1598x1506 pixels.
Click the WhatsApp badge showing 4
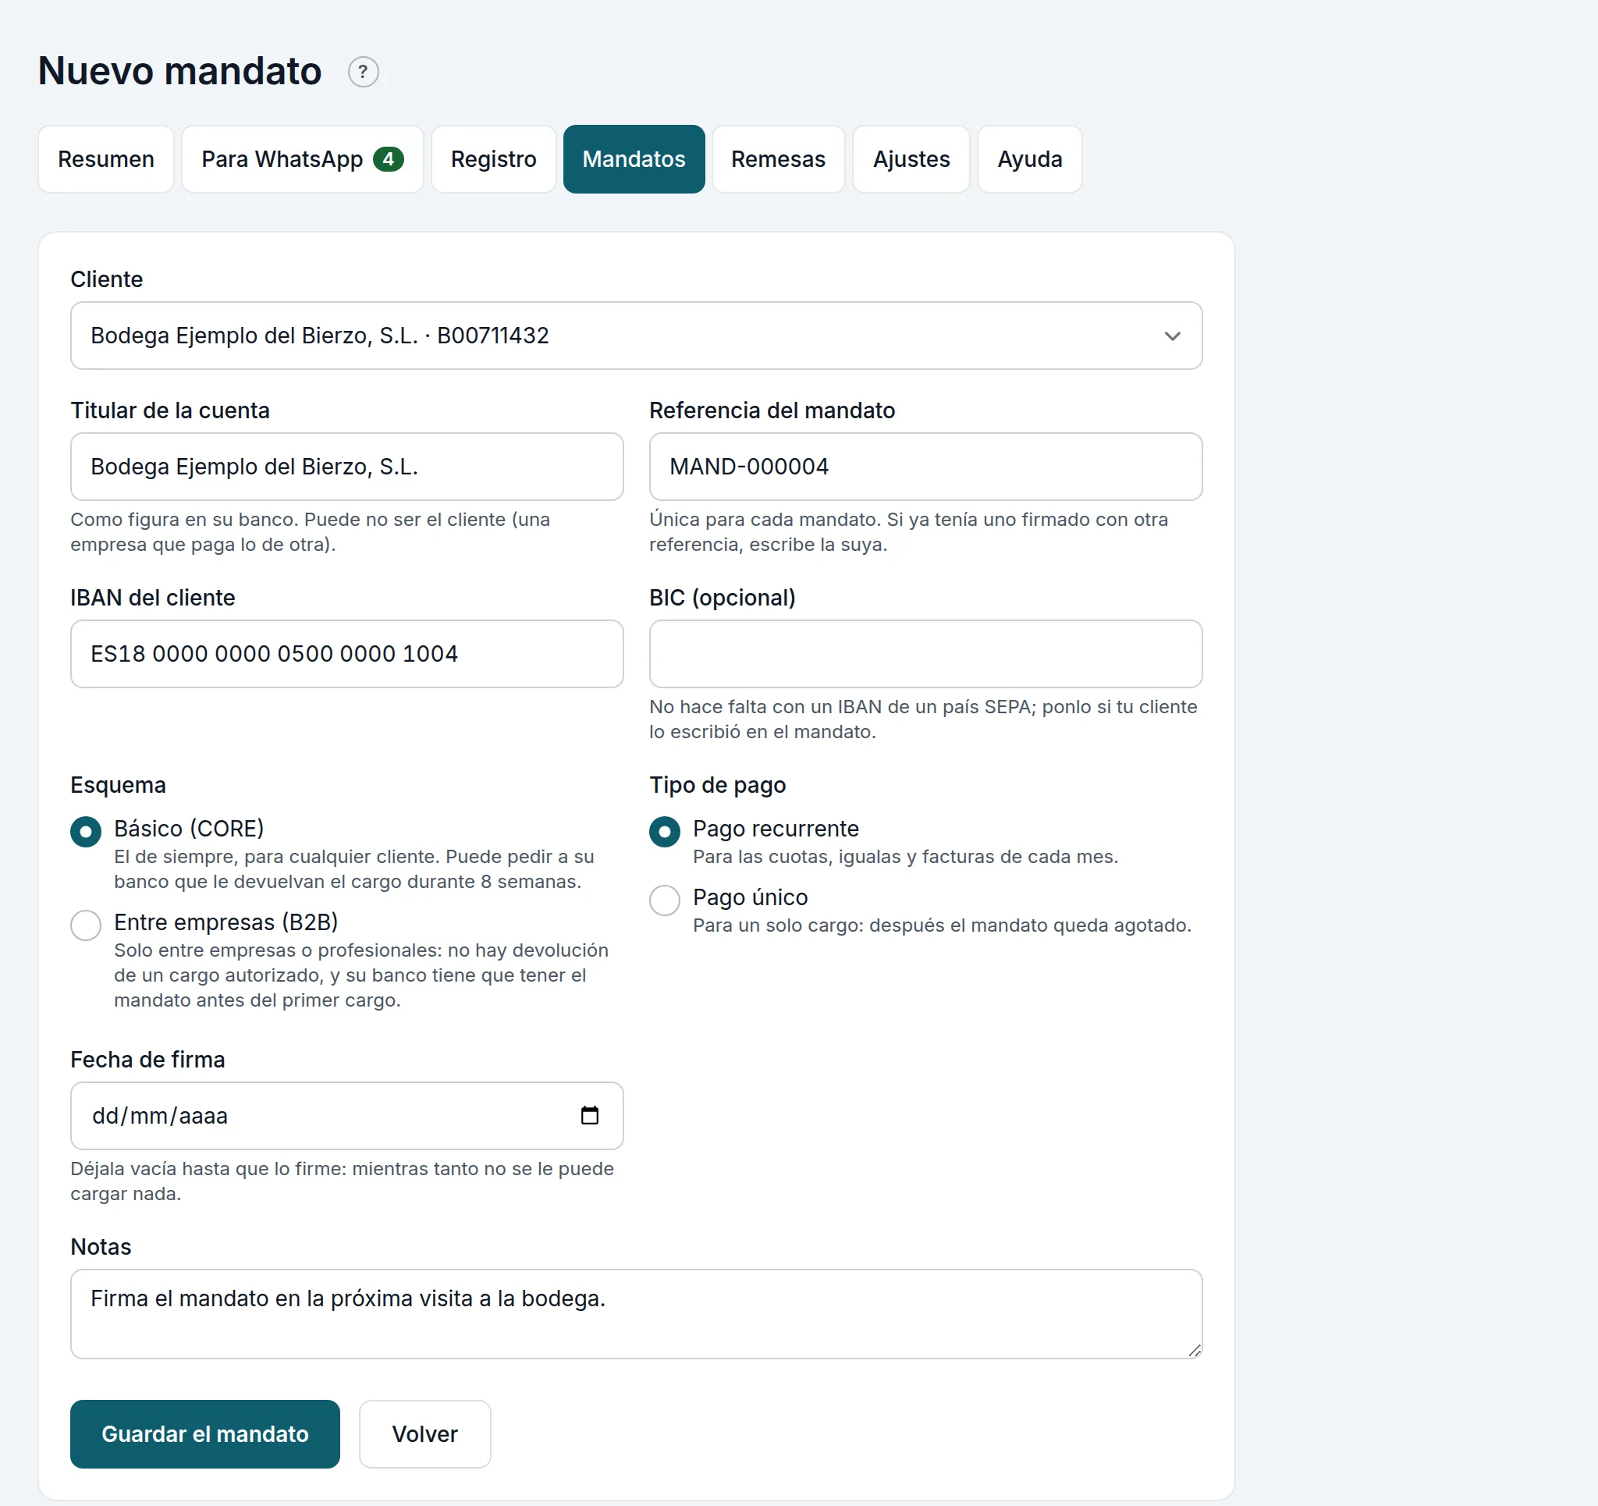389,159
